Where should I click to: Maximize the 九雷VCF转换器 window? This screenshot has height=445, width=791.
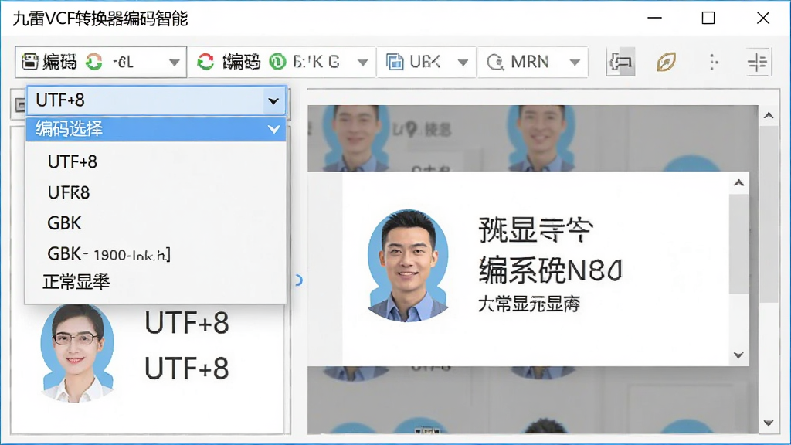[x=708, y=19]
